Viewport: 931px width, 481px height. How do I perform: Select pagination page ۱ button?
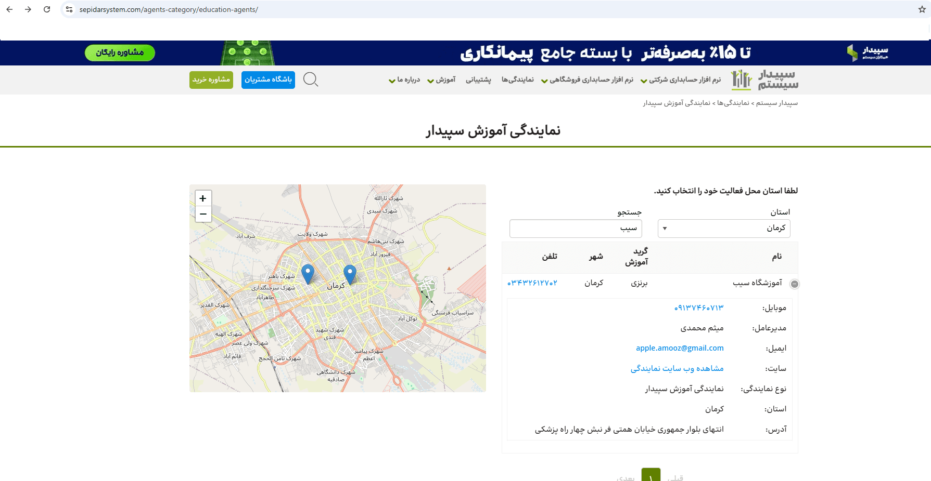coord(651,475)
